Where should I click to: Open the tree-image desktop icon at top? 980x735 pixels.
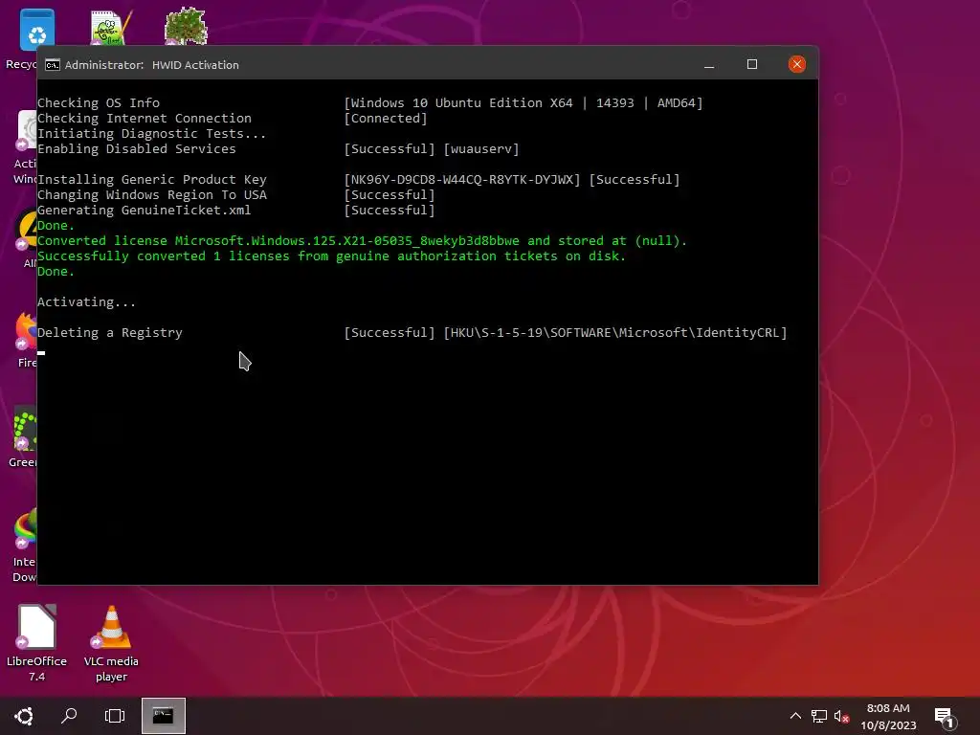(186, 26)
